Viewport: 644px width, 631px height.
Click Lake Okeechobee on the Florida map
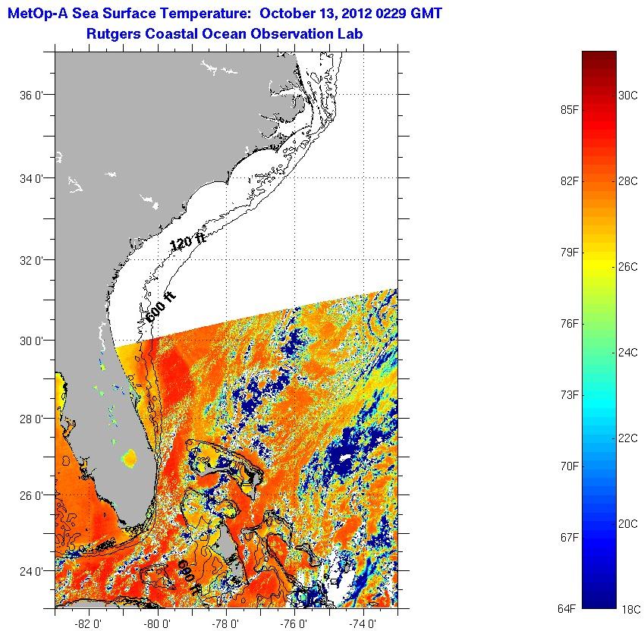coord(130,459)
